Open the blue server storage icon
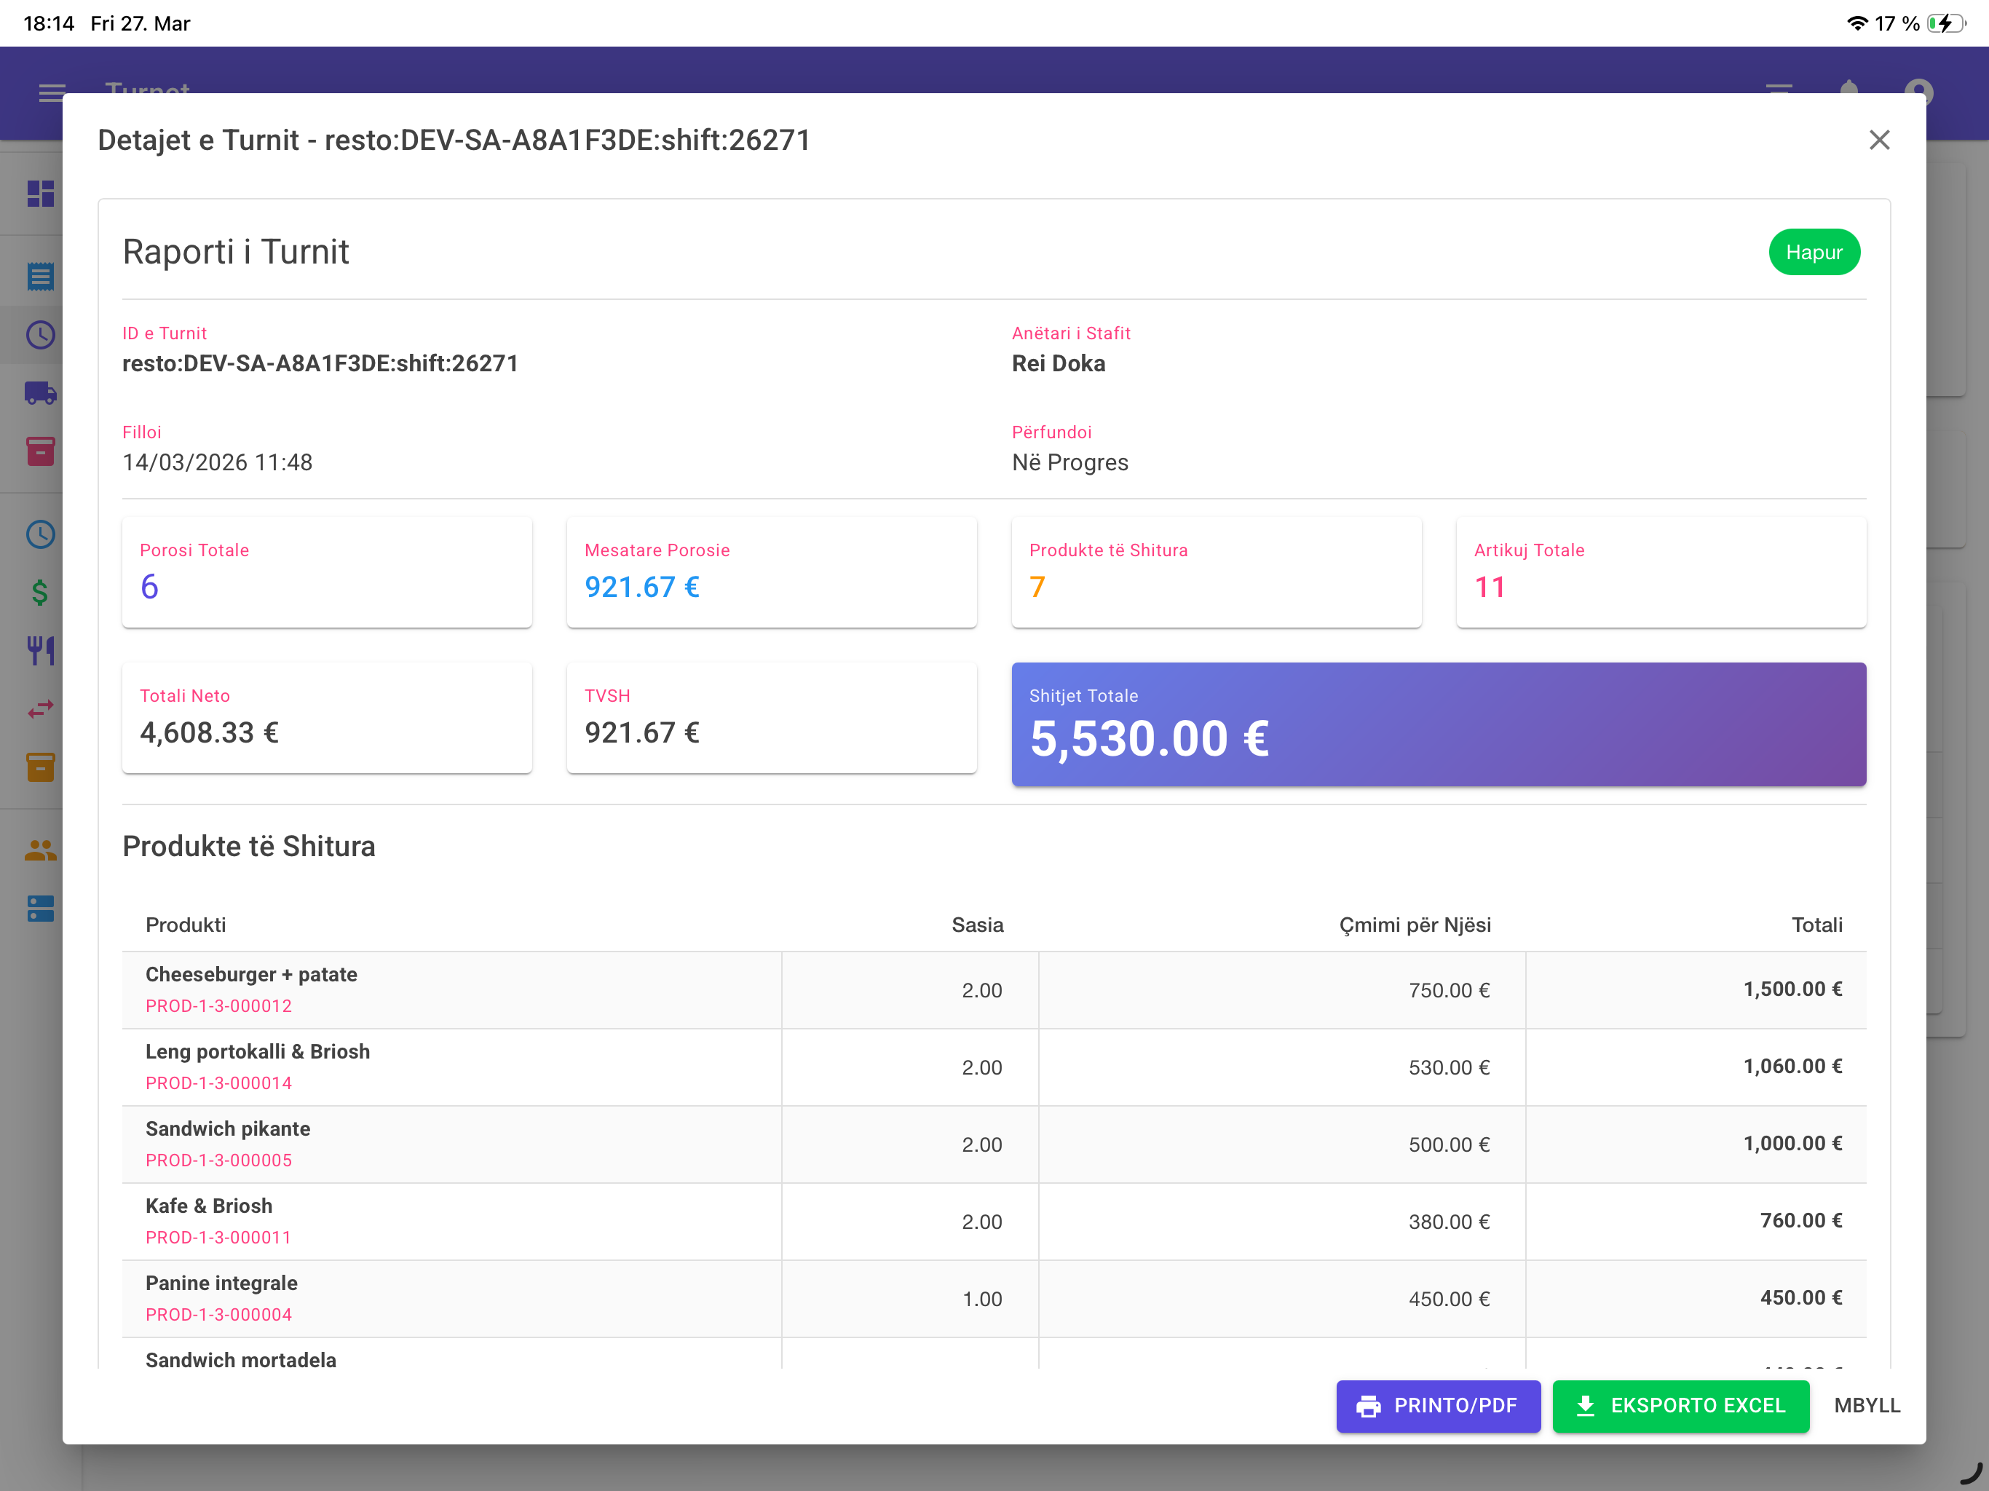Image resolution: width=1989 pixels, height=1491 pixels. (41, 909)
